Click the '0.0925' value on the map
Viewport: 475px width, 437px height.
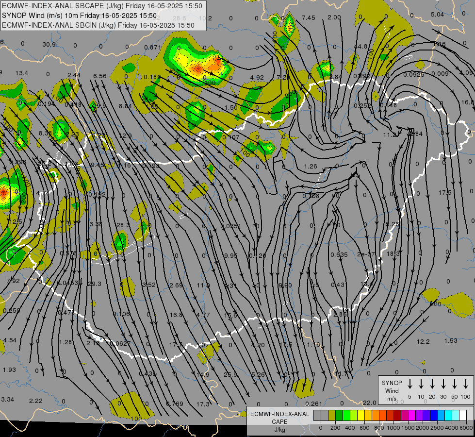tap(414, 74)
